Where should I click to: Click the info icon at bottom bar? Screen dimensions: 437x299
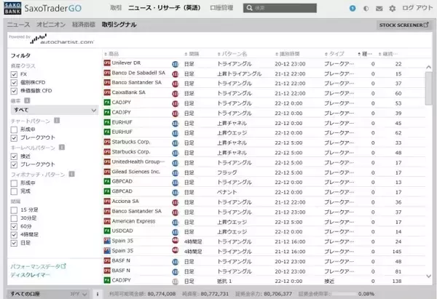coord(98,293)
